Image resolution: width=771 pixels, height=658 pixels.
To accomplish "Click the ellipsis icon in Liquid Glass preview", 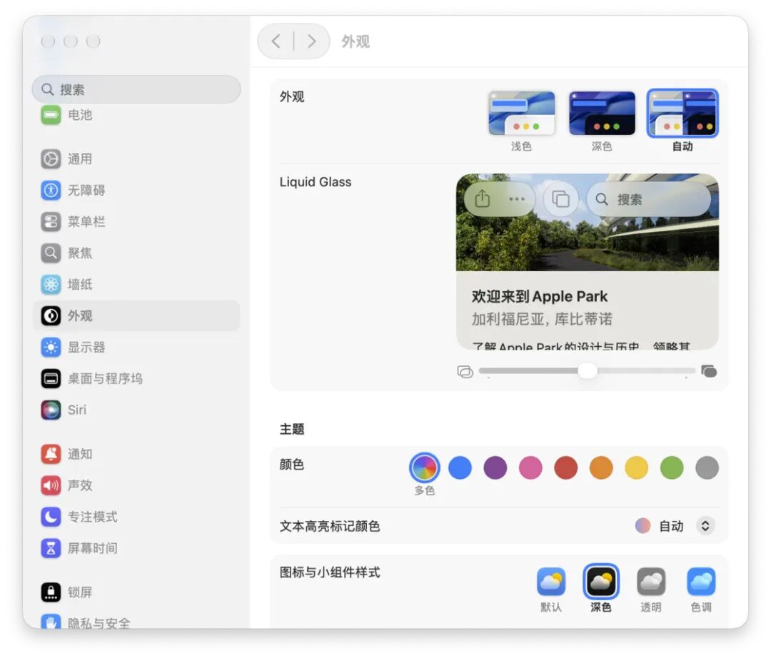I will [517, 199].
